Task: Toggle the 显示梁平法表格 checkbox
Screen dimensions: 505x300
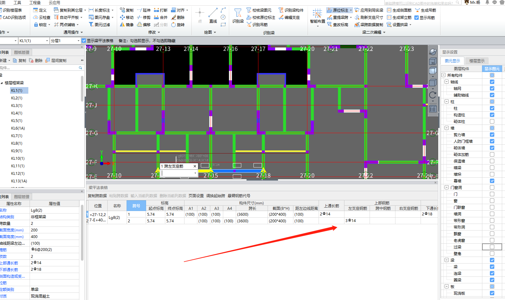Action: pyautogui.click(x=84, y=41)
